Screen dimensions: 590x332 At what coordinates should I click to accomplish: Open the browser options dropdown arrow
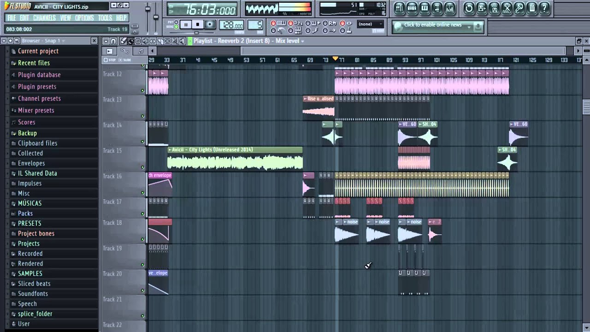click(x=4, y=41)
